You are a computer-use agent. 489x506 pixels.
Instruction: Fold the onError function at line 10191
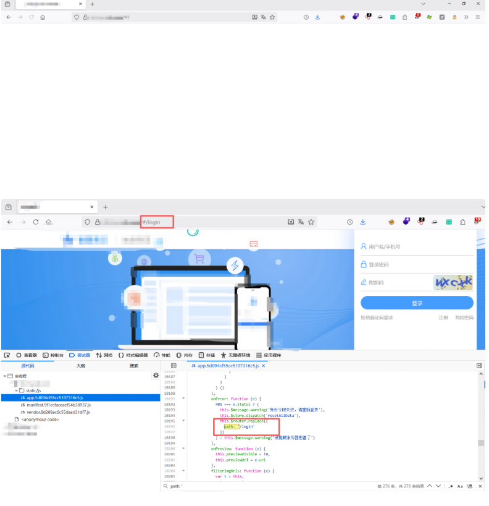point(183,398)
